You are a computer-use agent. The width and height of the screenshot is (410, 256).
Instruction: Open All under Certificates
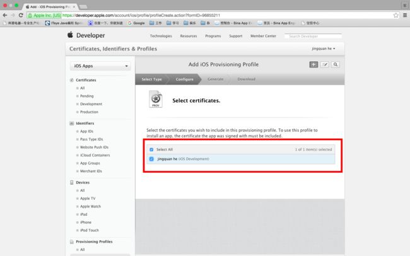coord(83,88)
